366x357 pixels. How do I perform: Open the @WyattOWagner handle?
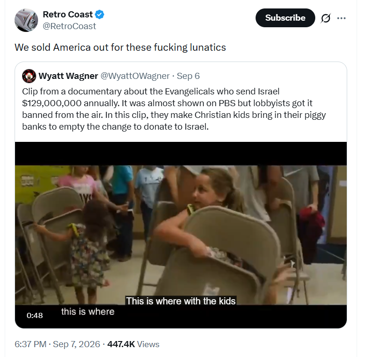point(135,76)
